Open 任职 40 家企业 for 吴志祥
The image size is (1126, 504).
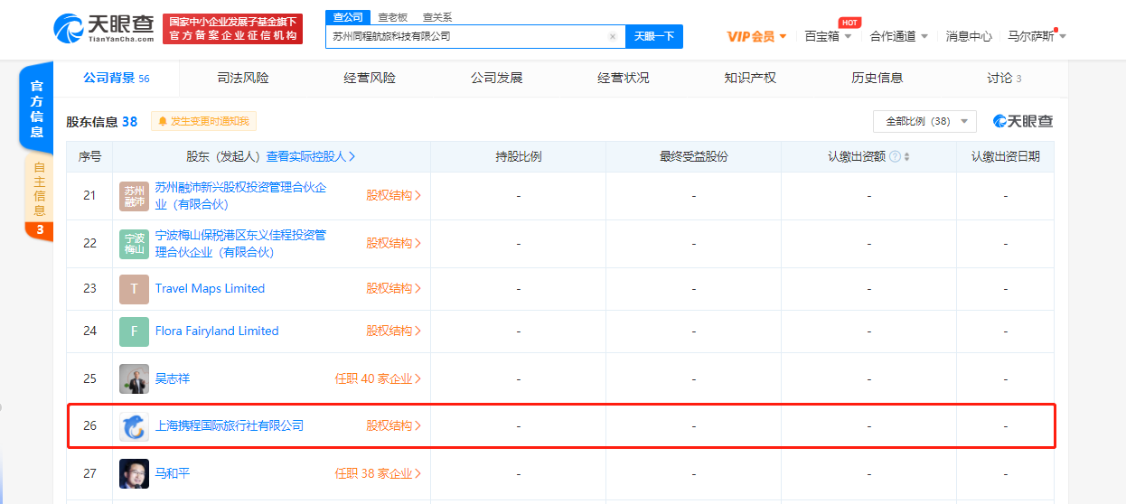point(378,378)
